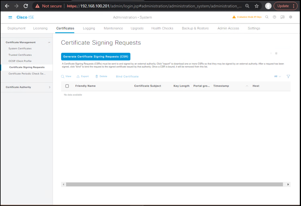This screenshot has width=301, height=206.
Task: Click the Export toolbar item
Action: coord(83,76)
